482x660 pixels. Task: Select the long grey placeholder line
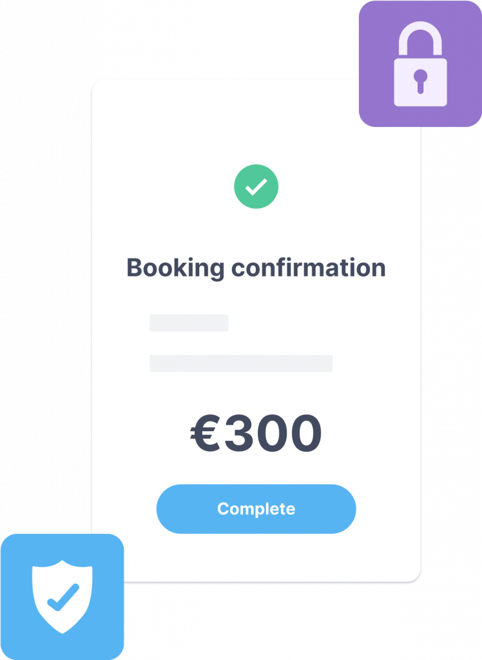241,364
